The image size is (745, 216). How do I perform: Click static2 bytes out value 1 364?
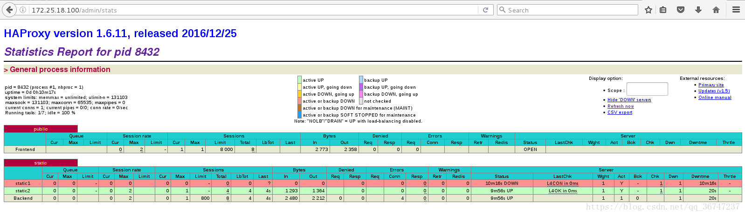coord(318,191)
